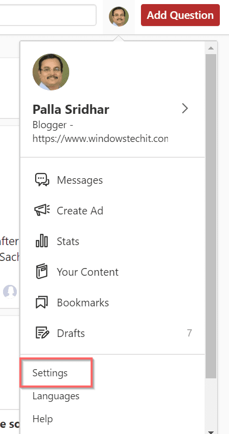Click the scrollbar down arrow
The width and height of the screenshot is (229, 434).
(x=211, y=431)
